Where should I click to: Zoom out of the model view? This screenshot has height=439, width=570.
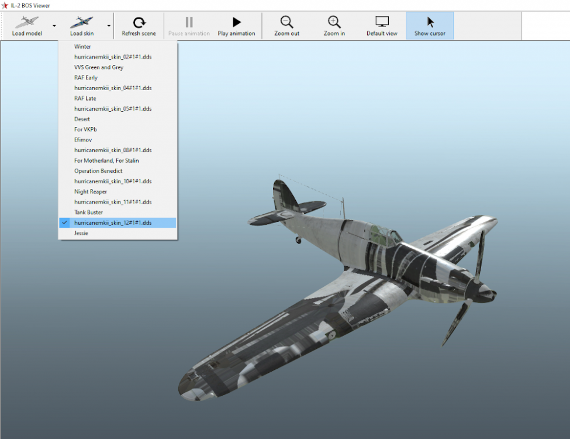pos(286,26)
